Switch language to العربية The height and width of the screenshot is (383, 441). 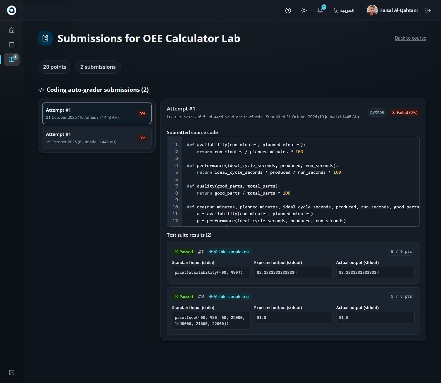pyautogui.click(x=344, y=10)
